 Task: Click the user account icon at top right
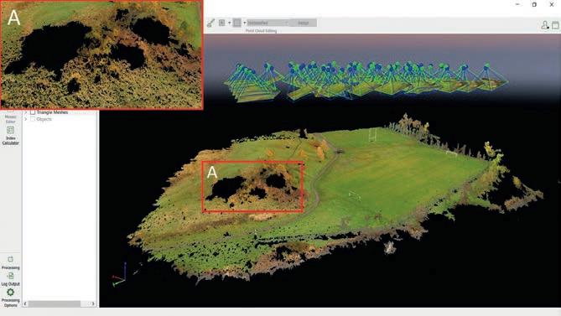[x=545, y=25]
